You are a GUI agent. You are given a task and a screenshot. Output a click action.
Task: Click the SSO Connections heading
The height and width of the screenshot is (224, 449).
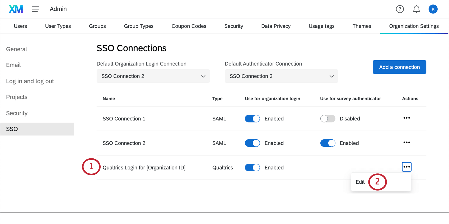(x=132, y=48)
